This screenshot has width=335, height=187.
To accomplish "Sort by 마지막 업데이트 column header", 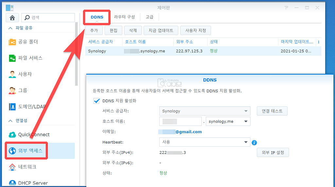I will (297, 42).
